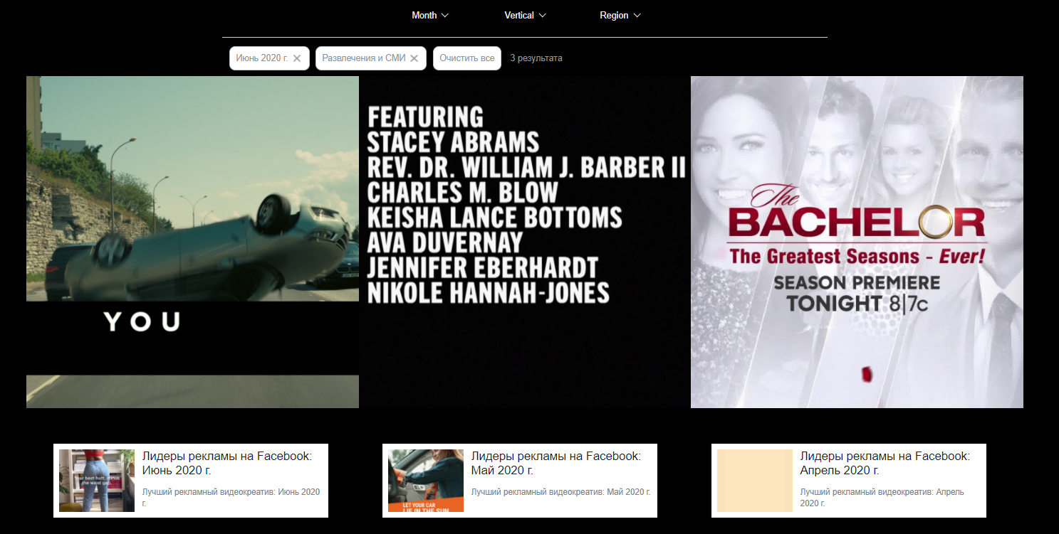Image resolution: width=1059 pixels, height=534 pixels.
Task: Open the Featuring Stacey Abrams video tile
Action: tap(525, 242)
